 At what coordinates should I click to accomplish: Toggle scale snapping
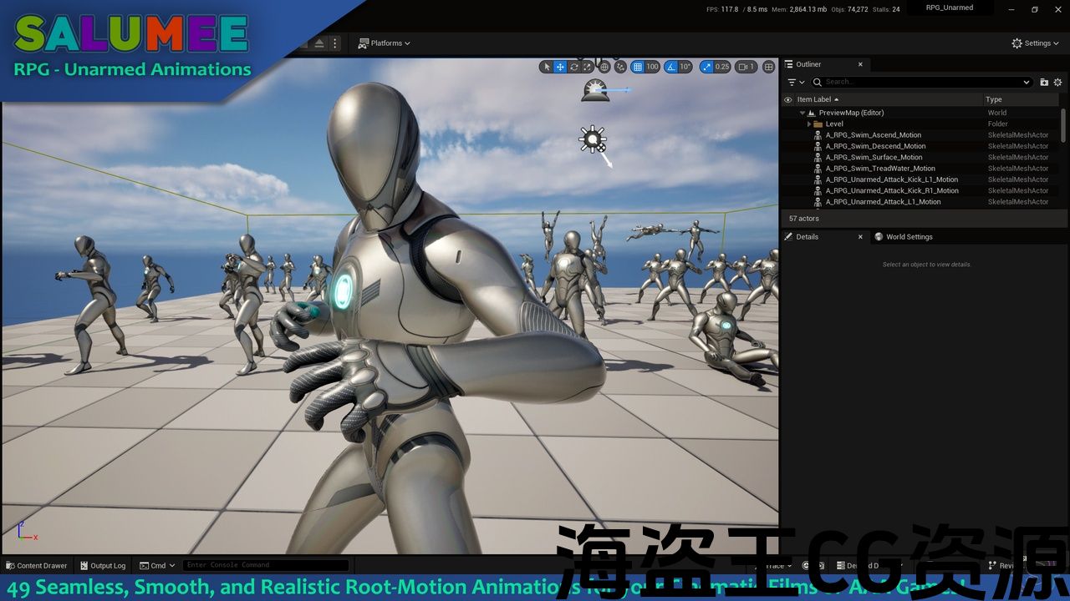click(707, 67)
